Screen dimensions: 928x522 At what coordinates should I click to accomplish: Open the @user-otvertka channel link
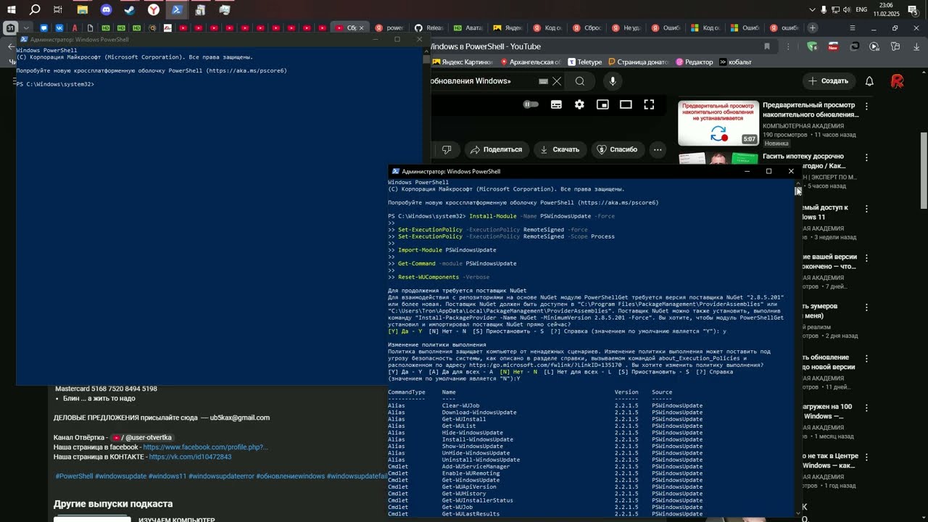click(141, 438)
